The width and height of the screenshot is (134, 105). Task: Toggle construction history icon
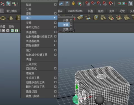[x=130, y=4]
